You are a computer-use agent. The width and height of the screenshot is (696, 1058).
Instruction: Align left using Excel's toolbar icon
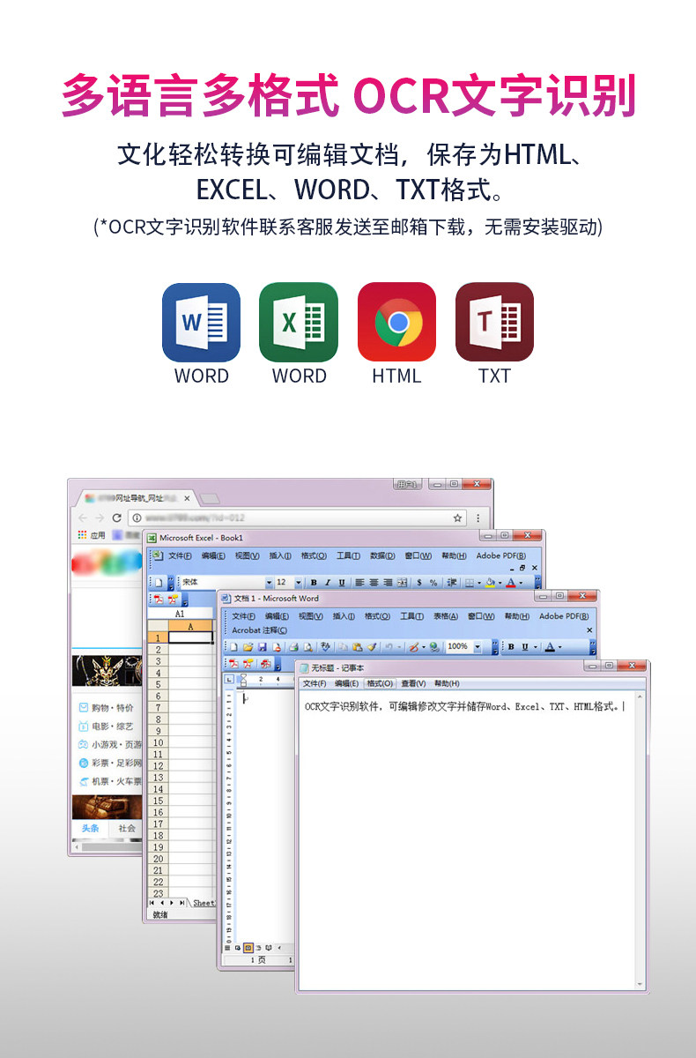(x=359, y=583)
